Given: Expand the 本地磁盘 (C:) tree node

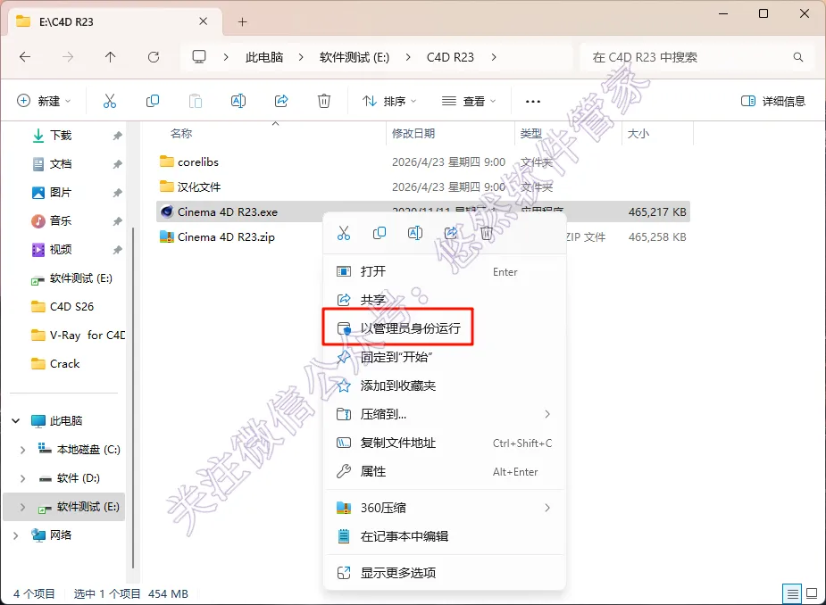Looking at the screenshot, I should 22,450.
